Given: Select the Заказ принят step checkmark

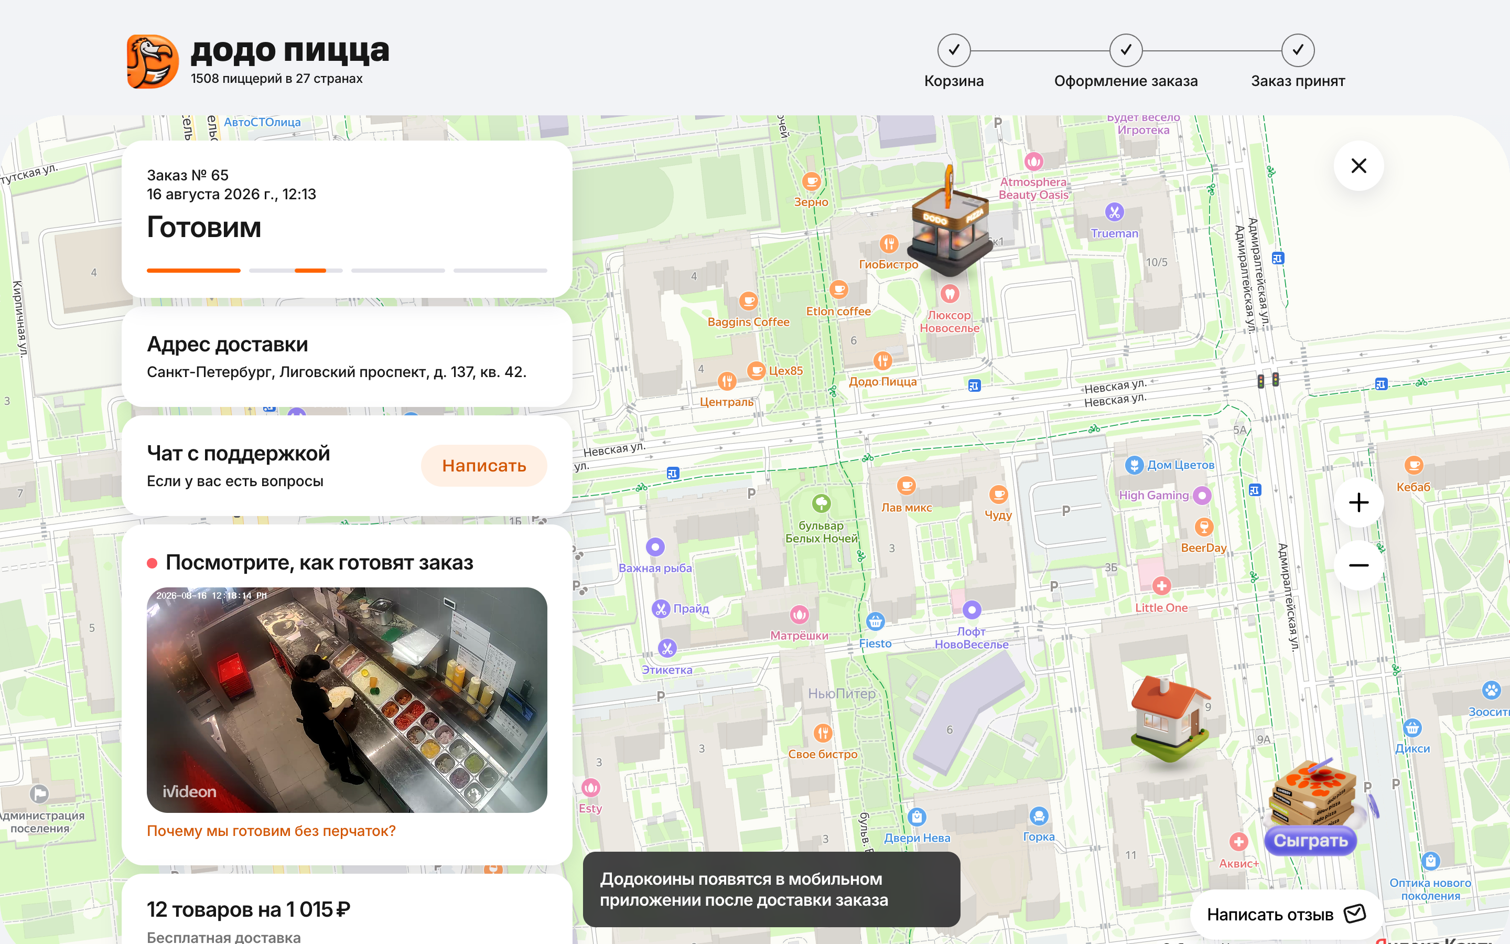Looking at the screenshot, I should 1298,50.
